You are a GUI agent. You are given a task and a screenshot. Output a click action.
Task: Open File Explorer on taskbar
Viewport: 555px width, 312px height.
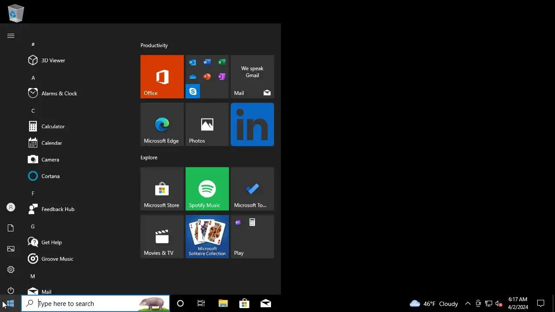[223, 303]
